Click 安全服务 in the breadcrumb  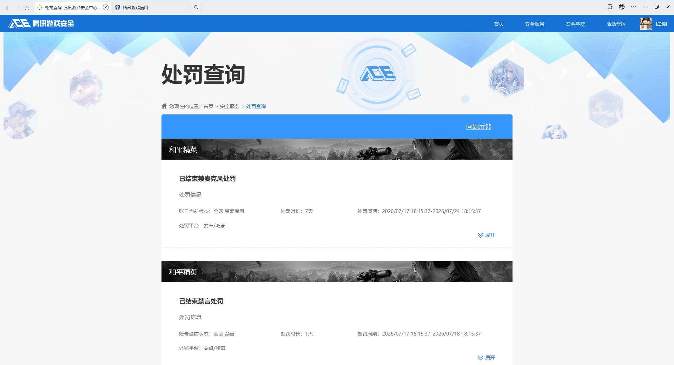pos(230,106)
